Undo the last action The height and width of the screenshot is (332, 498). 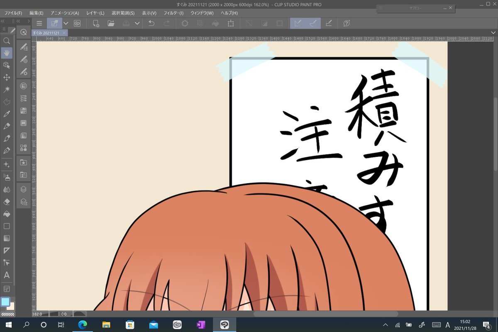[x=151, y=24]
